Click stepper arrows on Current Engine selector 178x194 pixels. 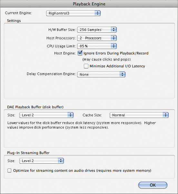pos(98,13)
